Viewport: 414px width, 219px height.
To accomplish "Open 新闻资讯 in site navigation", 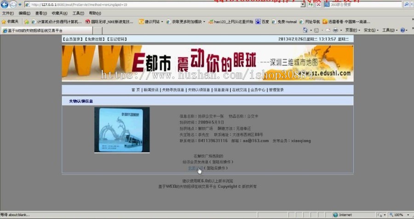I will click(x=151, y=90).
